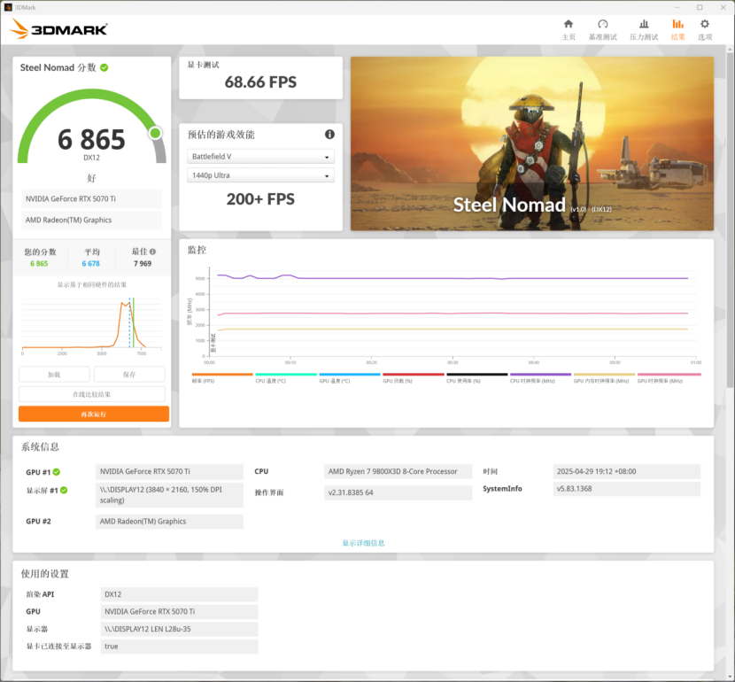Click the green check next to 显示屏 #1
The height and width of the screenshot is (682, 735).
[x=64, y=491]
